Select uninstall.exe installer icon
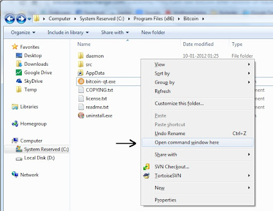This screenshot has height=211, width=273. click(x=81, y=115)
